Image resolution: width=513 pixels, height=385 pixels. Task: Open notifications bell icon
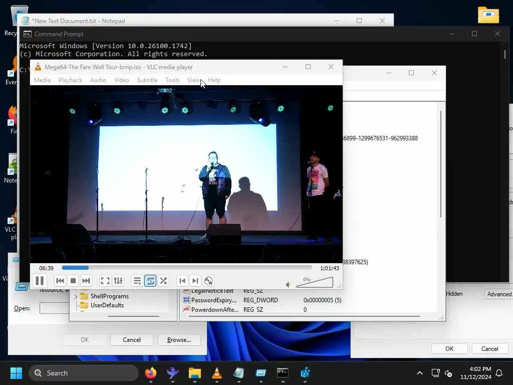tap(499, 373)
